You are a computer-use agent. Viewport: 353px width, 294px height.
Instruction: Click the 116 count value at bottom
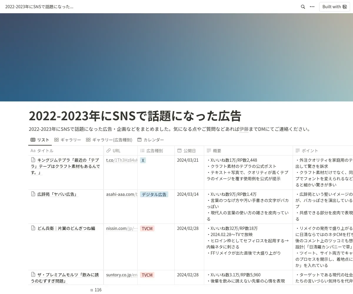click(x=98, y=290)
